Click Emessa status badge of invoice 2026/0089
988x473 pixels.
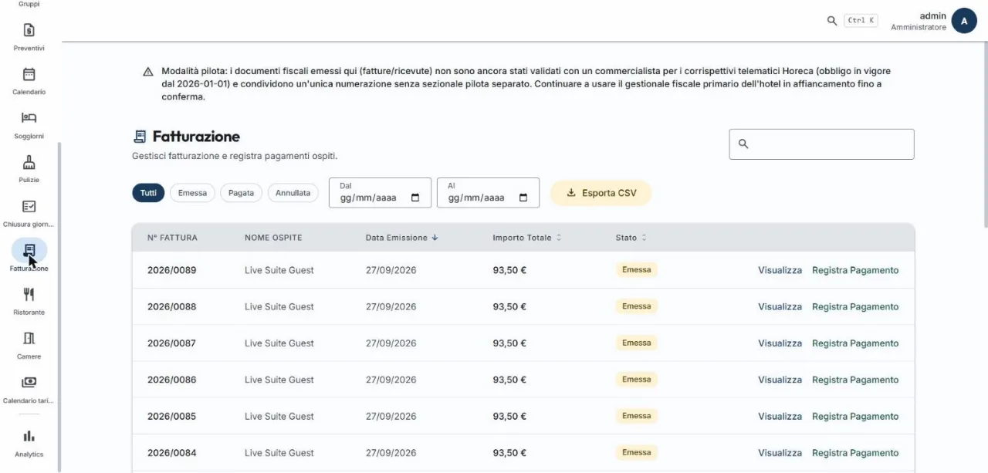tap(636, 270)
